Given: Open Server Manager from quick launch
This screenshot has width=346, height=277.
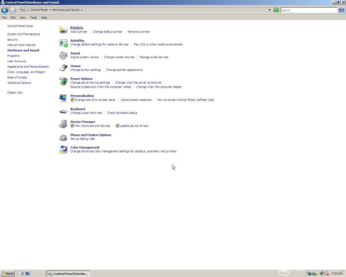Looking at the screenshot, I should pyautogui.click(x=21, y=273).
